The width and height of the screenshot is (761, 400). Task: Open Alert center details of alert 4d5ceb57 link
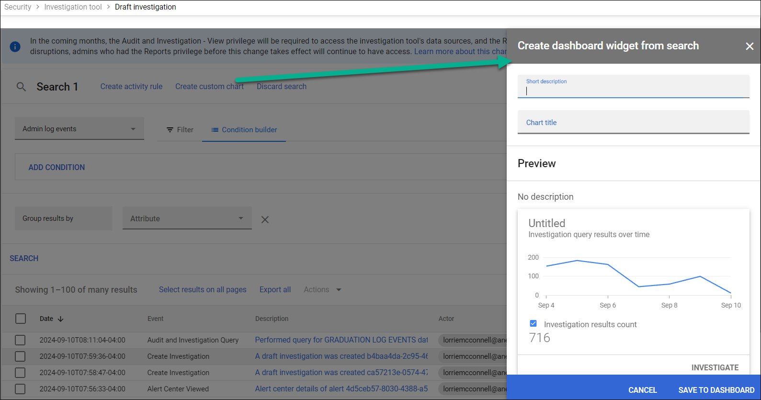[341, 389]
